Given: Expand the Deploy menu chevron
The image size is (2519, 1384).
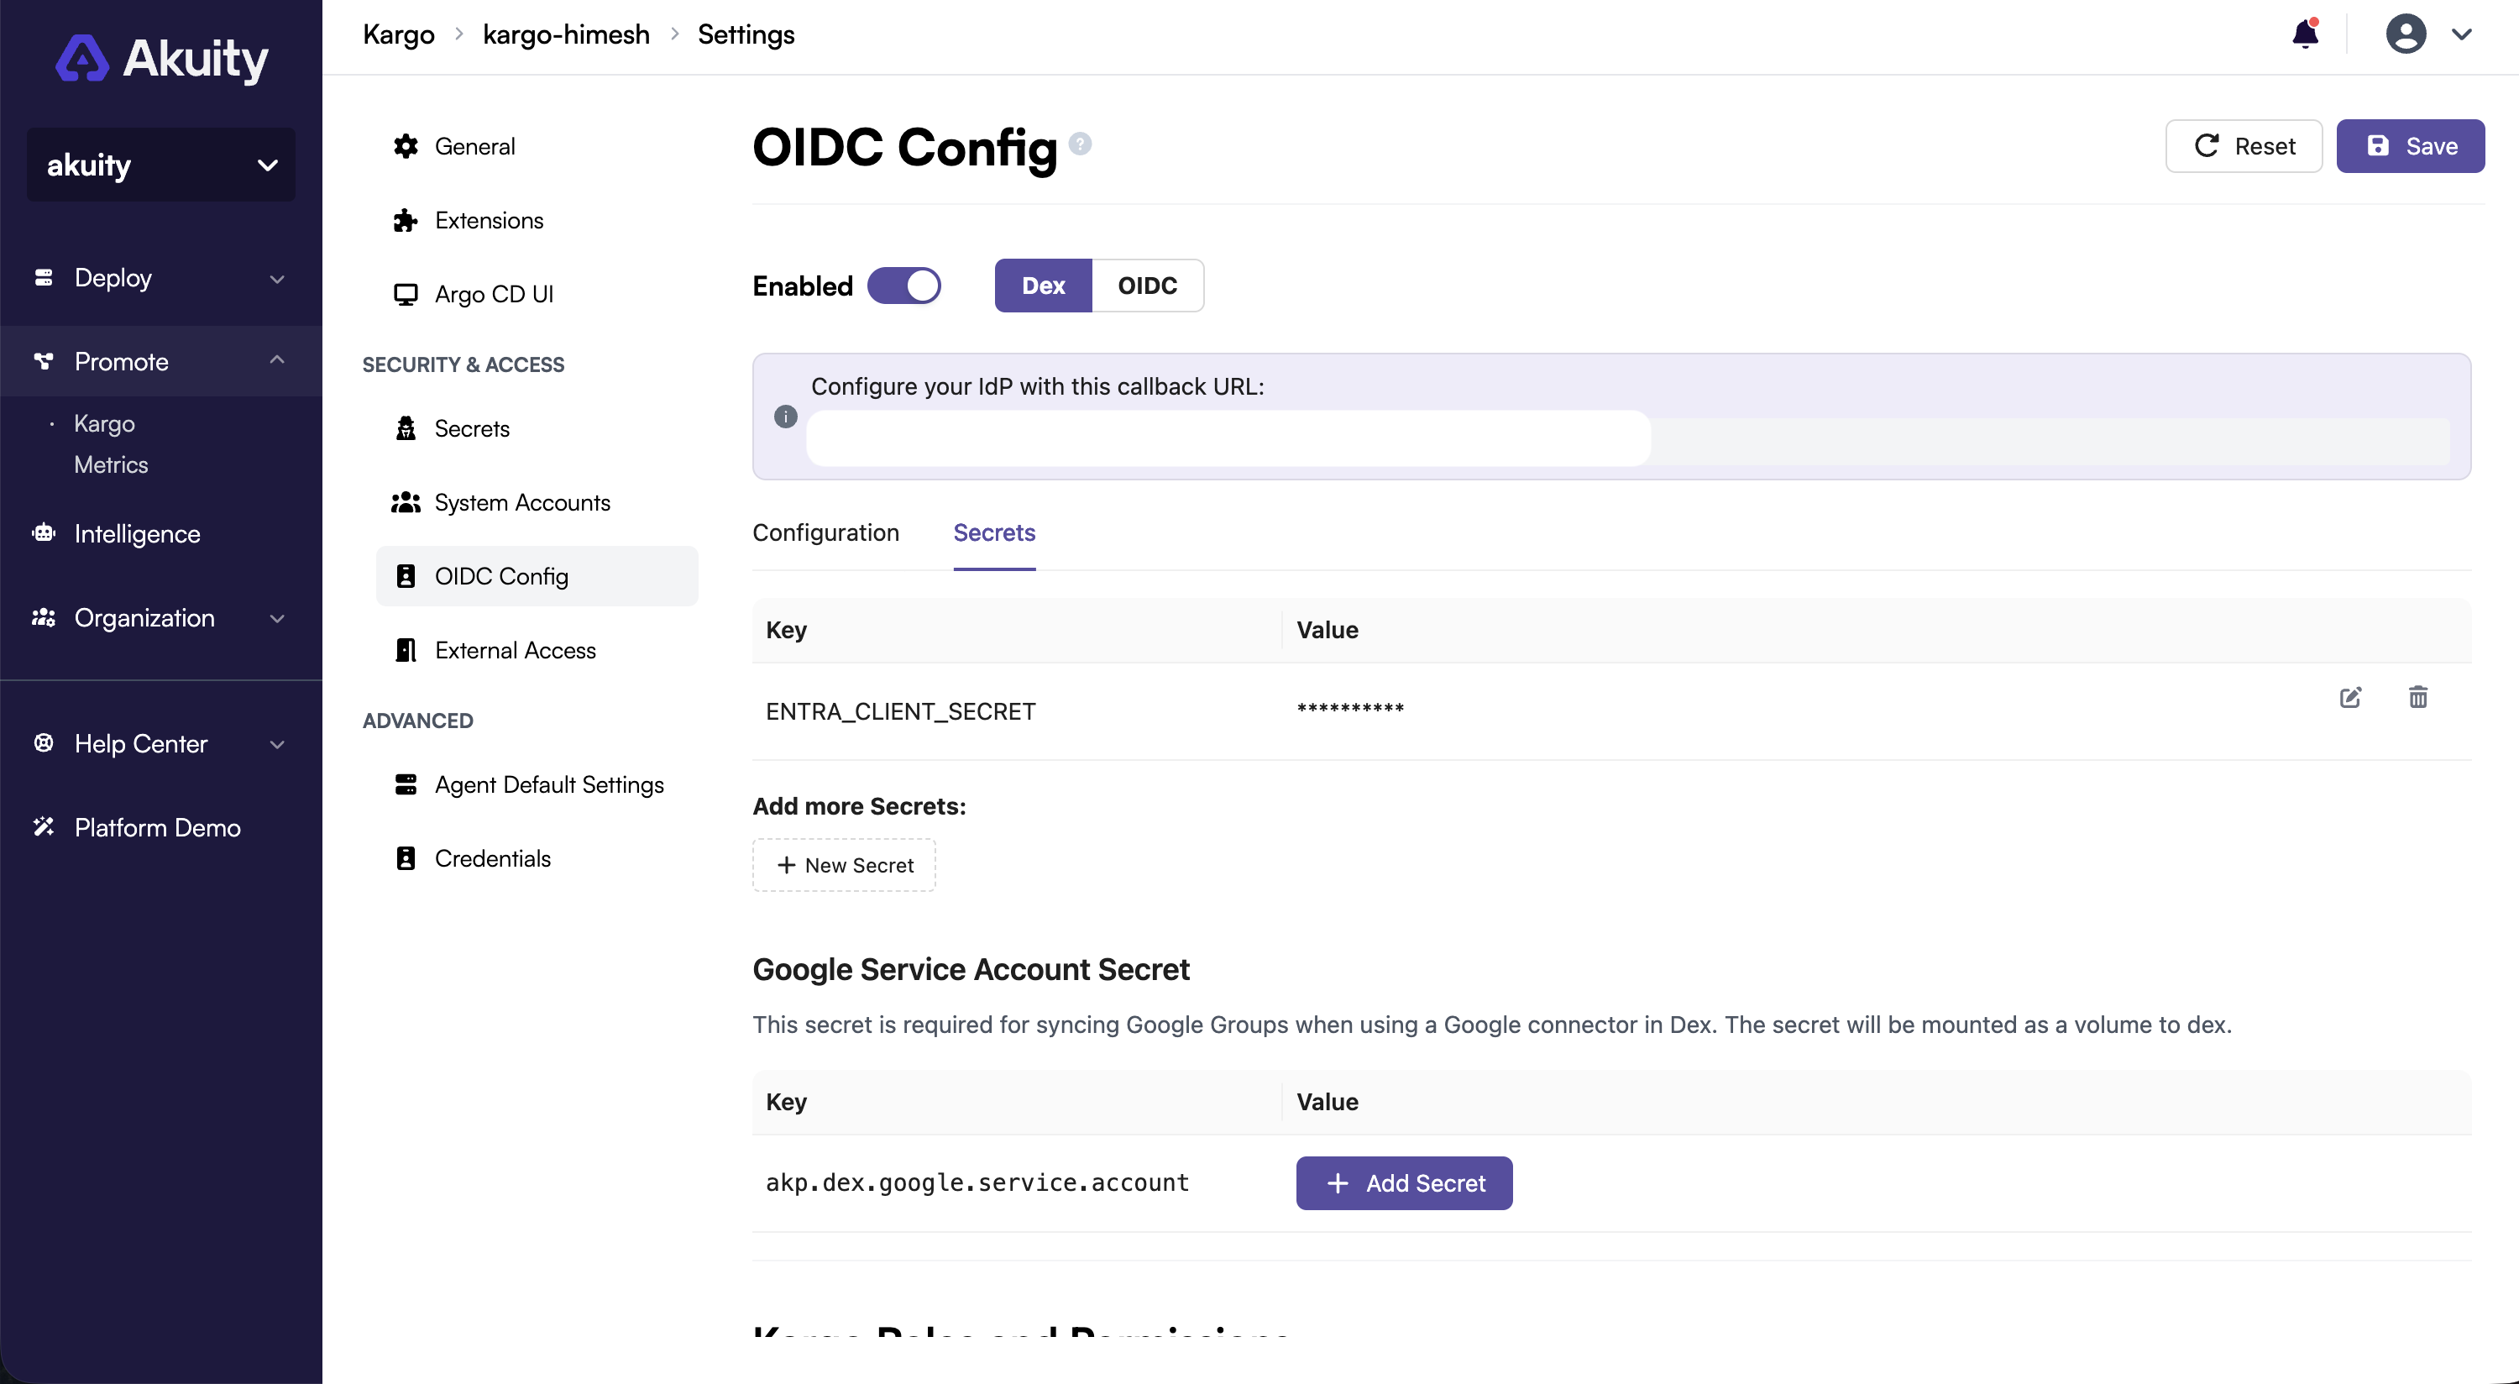Looking at the screenshot, I should tap(277, 279).
